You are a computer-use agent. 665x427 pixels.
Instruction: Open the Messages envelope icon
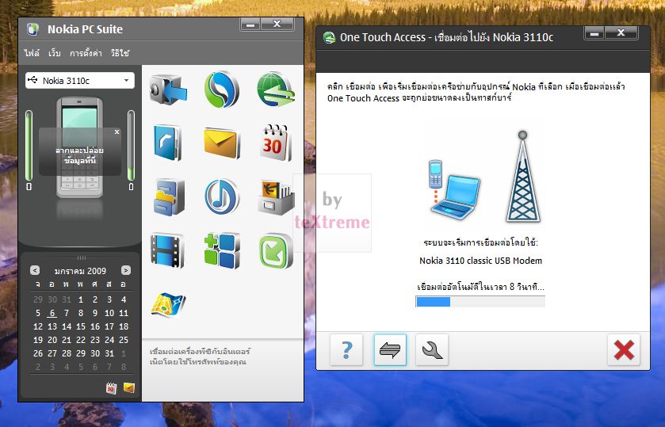222,143
